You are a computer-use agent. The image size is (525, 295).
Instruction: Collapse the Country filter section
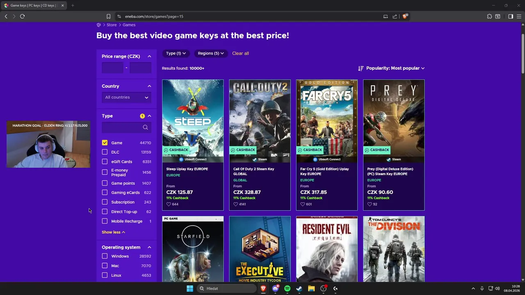(149, 86)
